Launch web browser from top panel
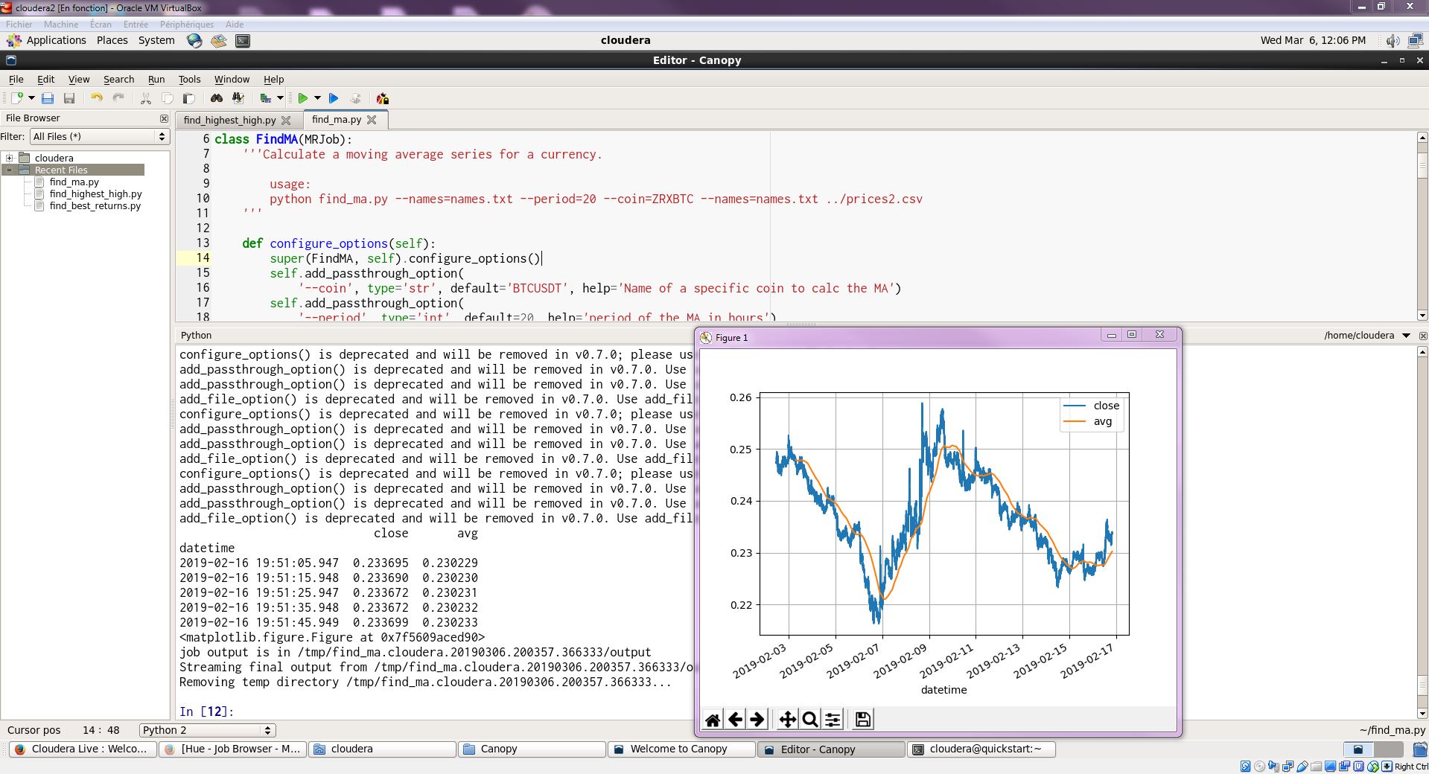Viewport: 1429px width, 774px height. (194, 41)
